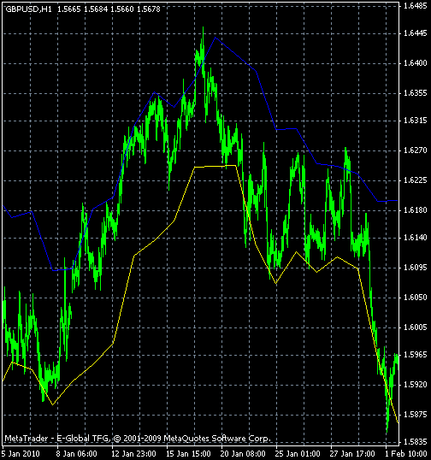
Task: Click the 1.5660 low price value
Action: (x=122, y=9)
